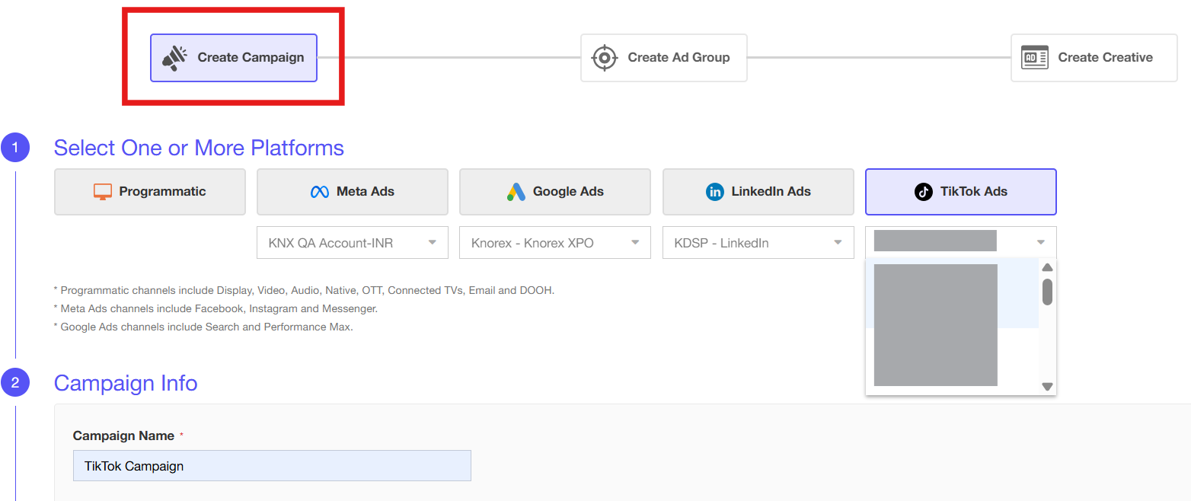Click the Campaign Info heading
Screen dimensions: 1191x501
coord(126,383)
